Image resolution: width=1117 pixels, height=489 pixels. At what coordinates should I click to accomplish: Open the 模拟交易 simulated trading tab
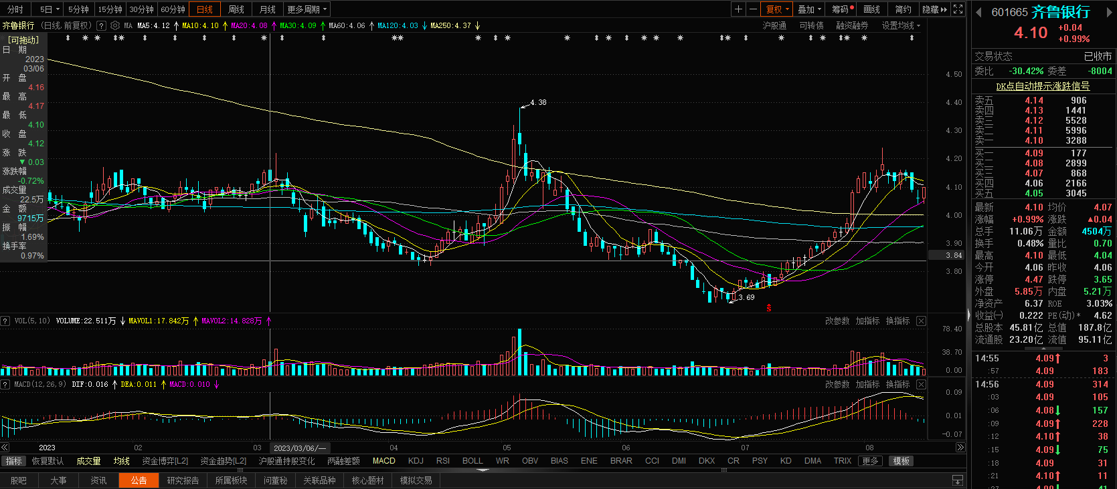[416, 480]
